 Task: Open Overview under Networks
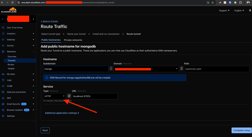[x=12, y=57]
